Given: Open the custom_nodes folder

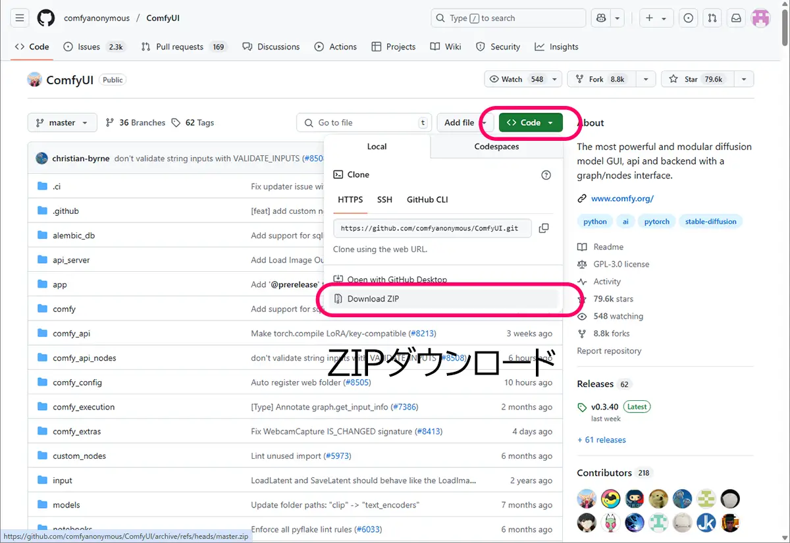Looking at the screenshot, I should click(x=79, y=455).
